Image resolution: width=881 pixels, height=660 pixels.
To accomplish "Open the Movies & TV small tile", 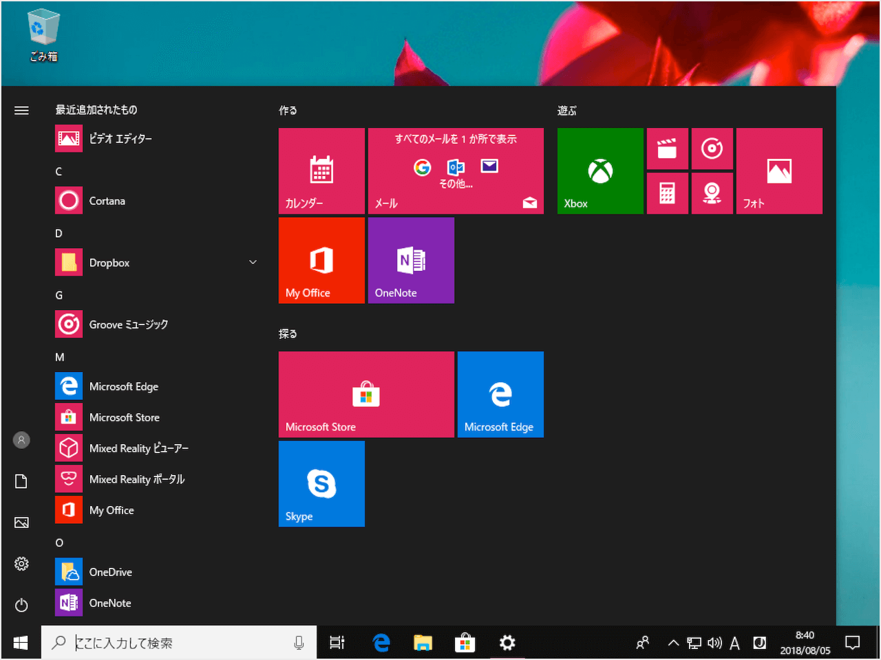I will click(667, 148).
